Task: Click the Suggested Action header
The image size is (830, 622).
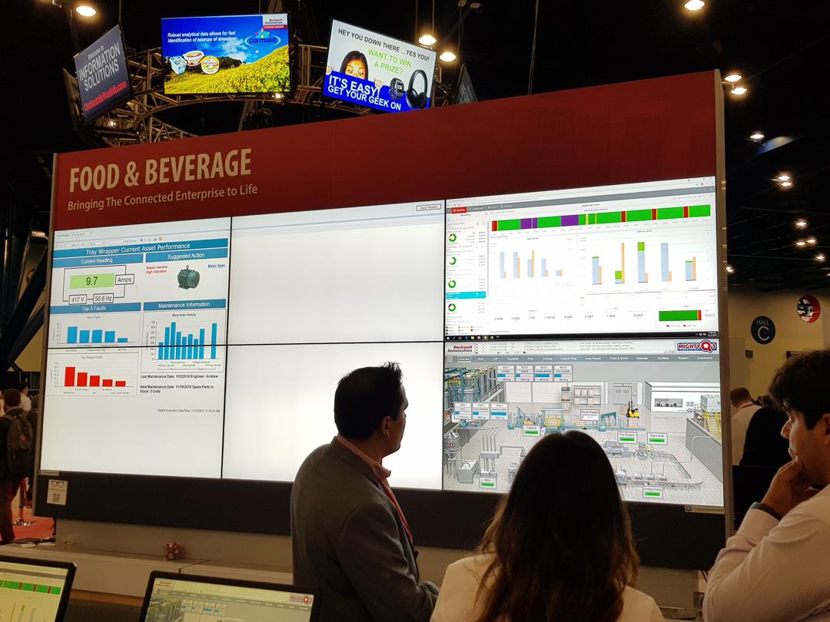Action: tap(186, 255)
